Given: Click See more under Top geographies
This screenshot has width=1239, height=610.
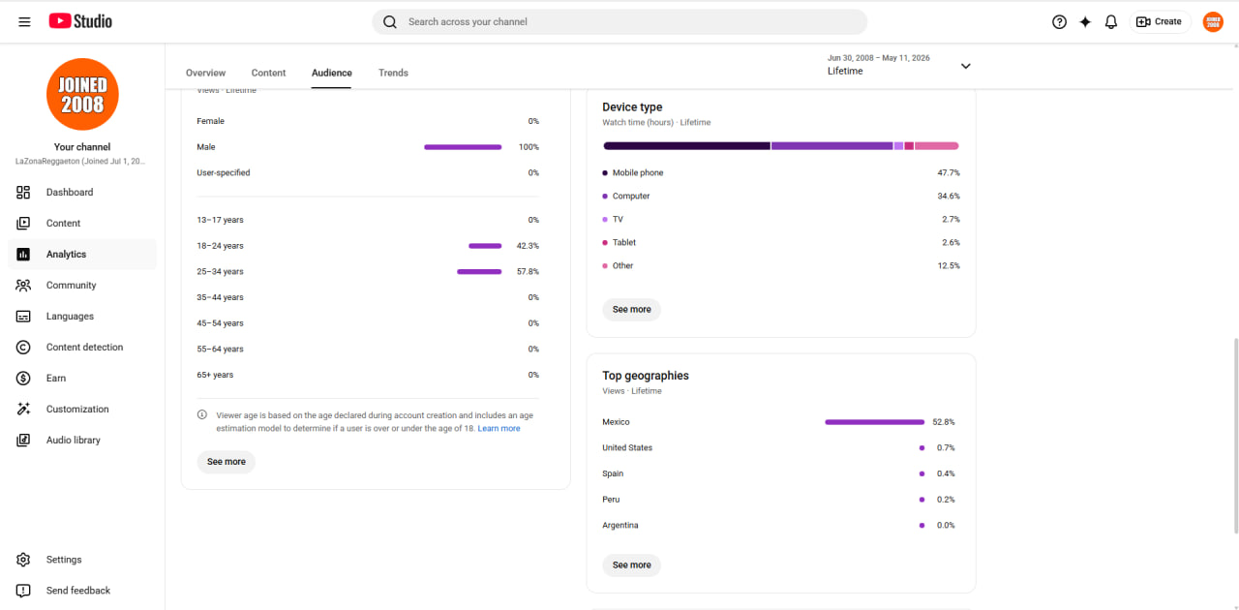Looking at the screenshot, I should (632, 565).
